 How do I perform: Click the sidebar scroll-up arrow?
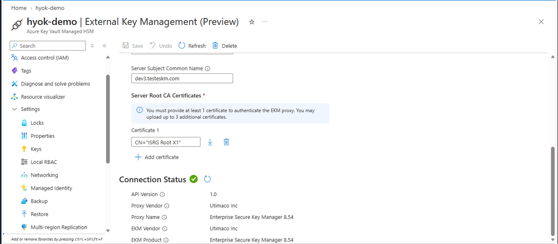tap(108, 57)
